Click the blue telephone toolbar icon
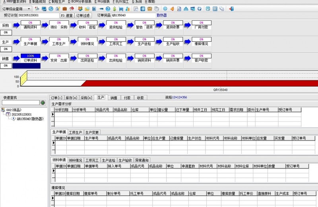 tap(51, 9)
